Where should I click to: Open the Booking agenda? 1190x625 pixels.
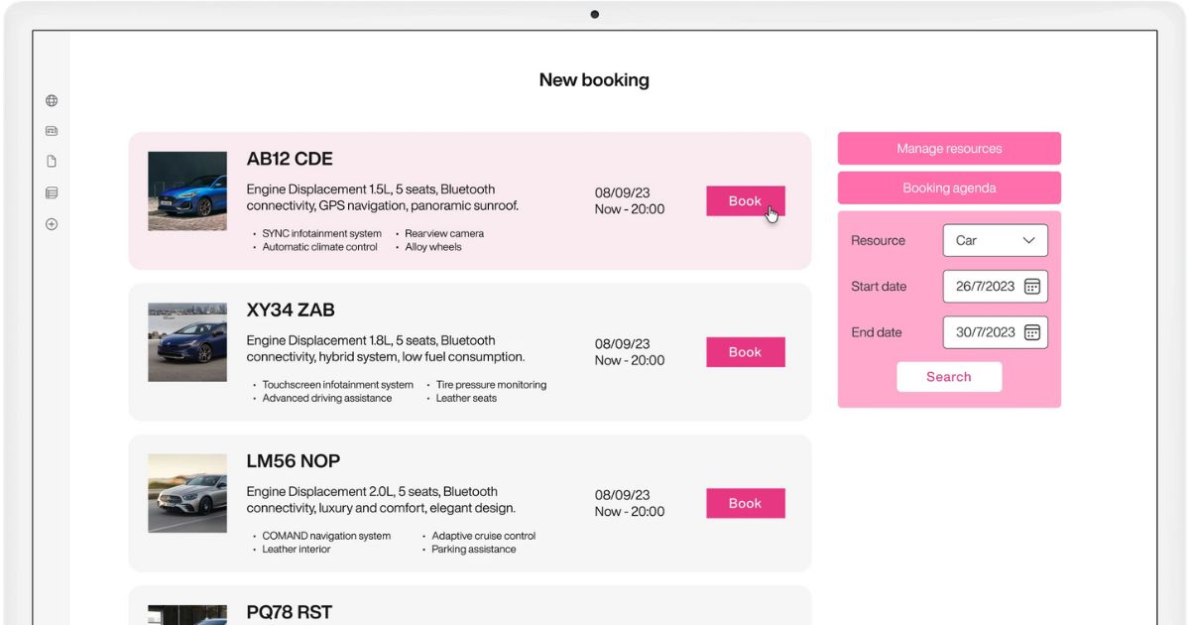949,188
